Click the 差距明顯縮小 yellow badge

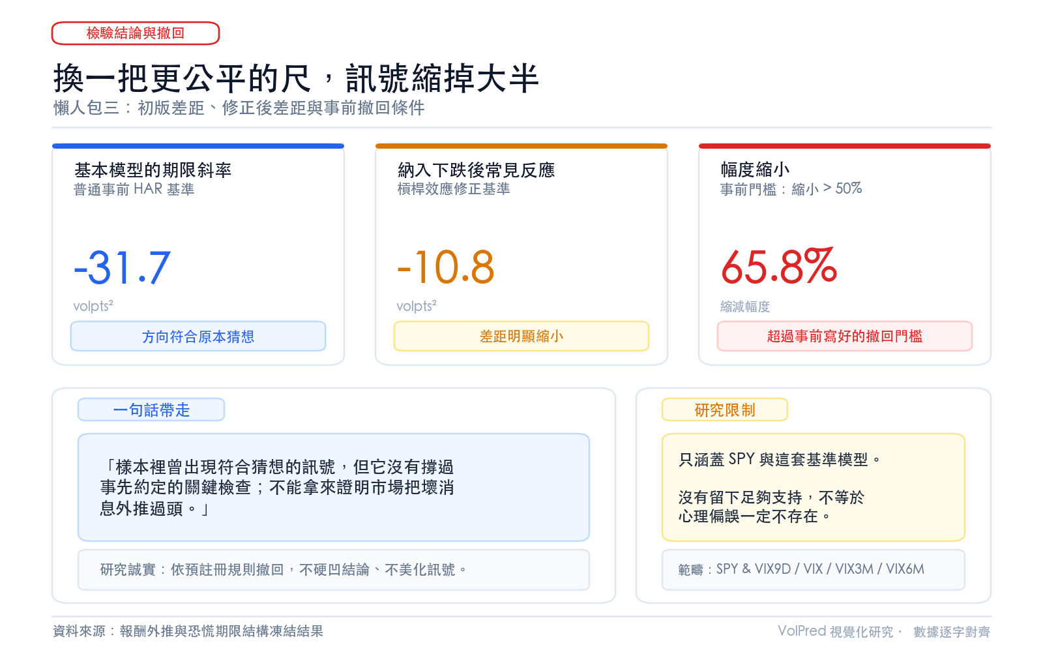521,336
